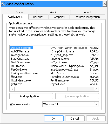Select BlackOps3.exe entry

click(20, 59)
